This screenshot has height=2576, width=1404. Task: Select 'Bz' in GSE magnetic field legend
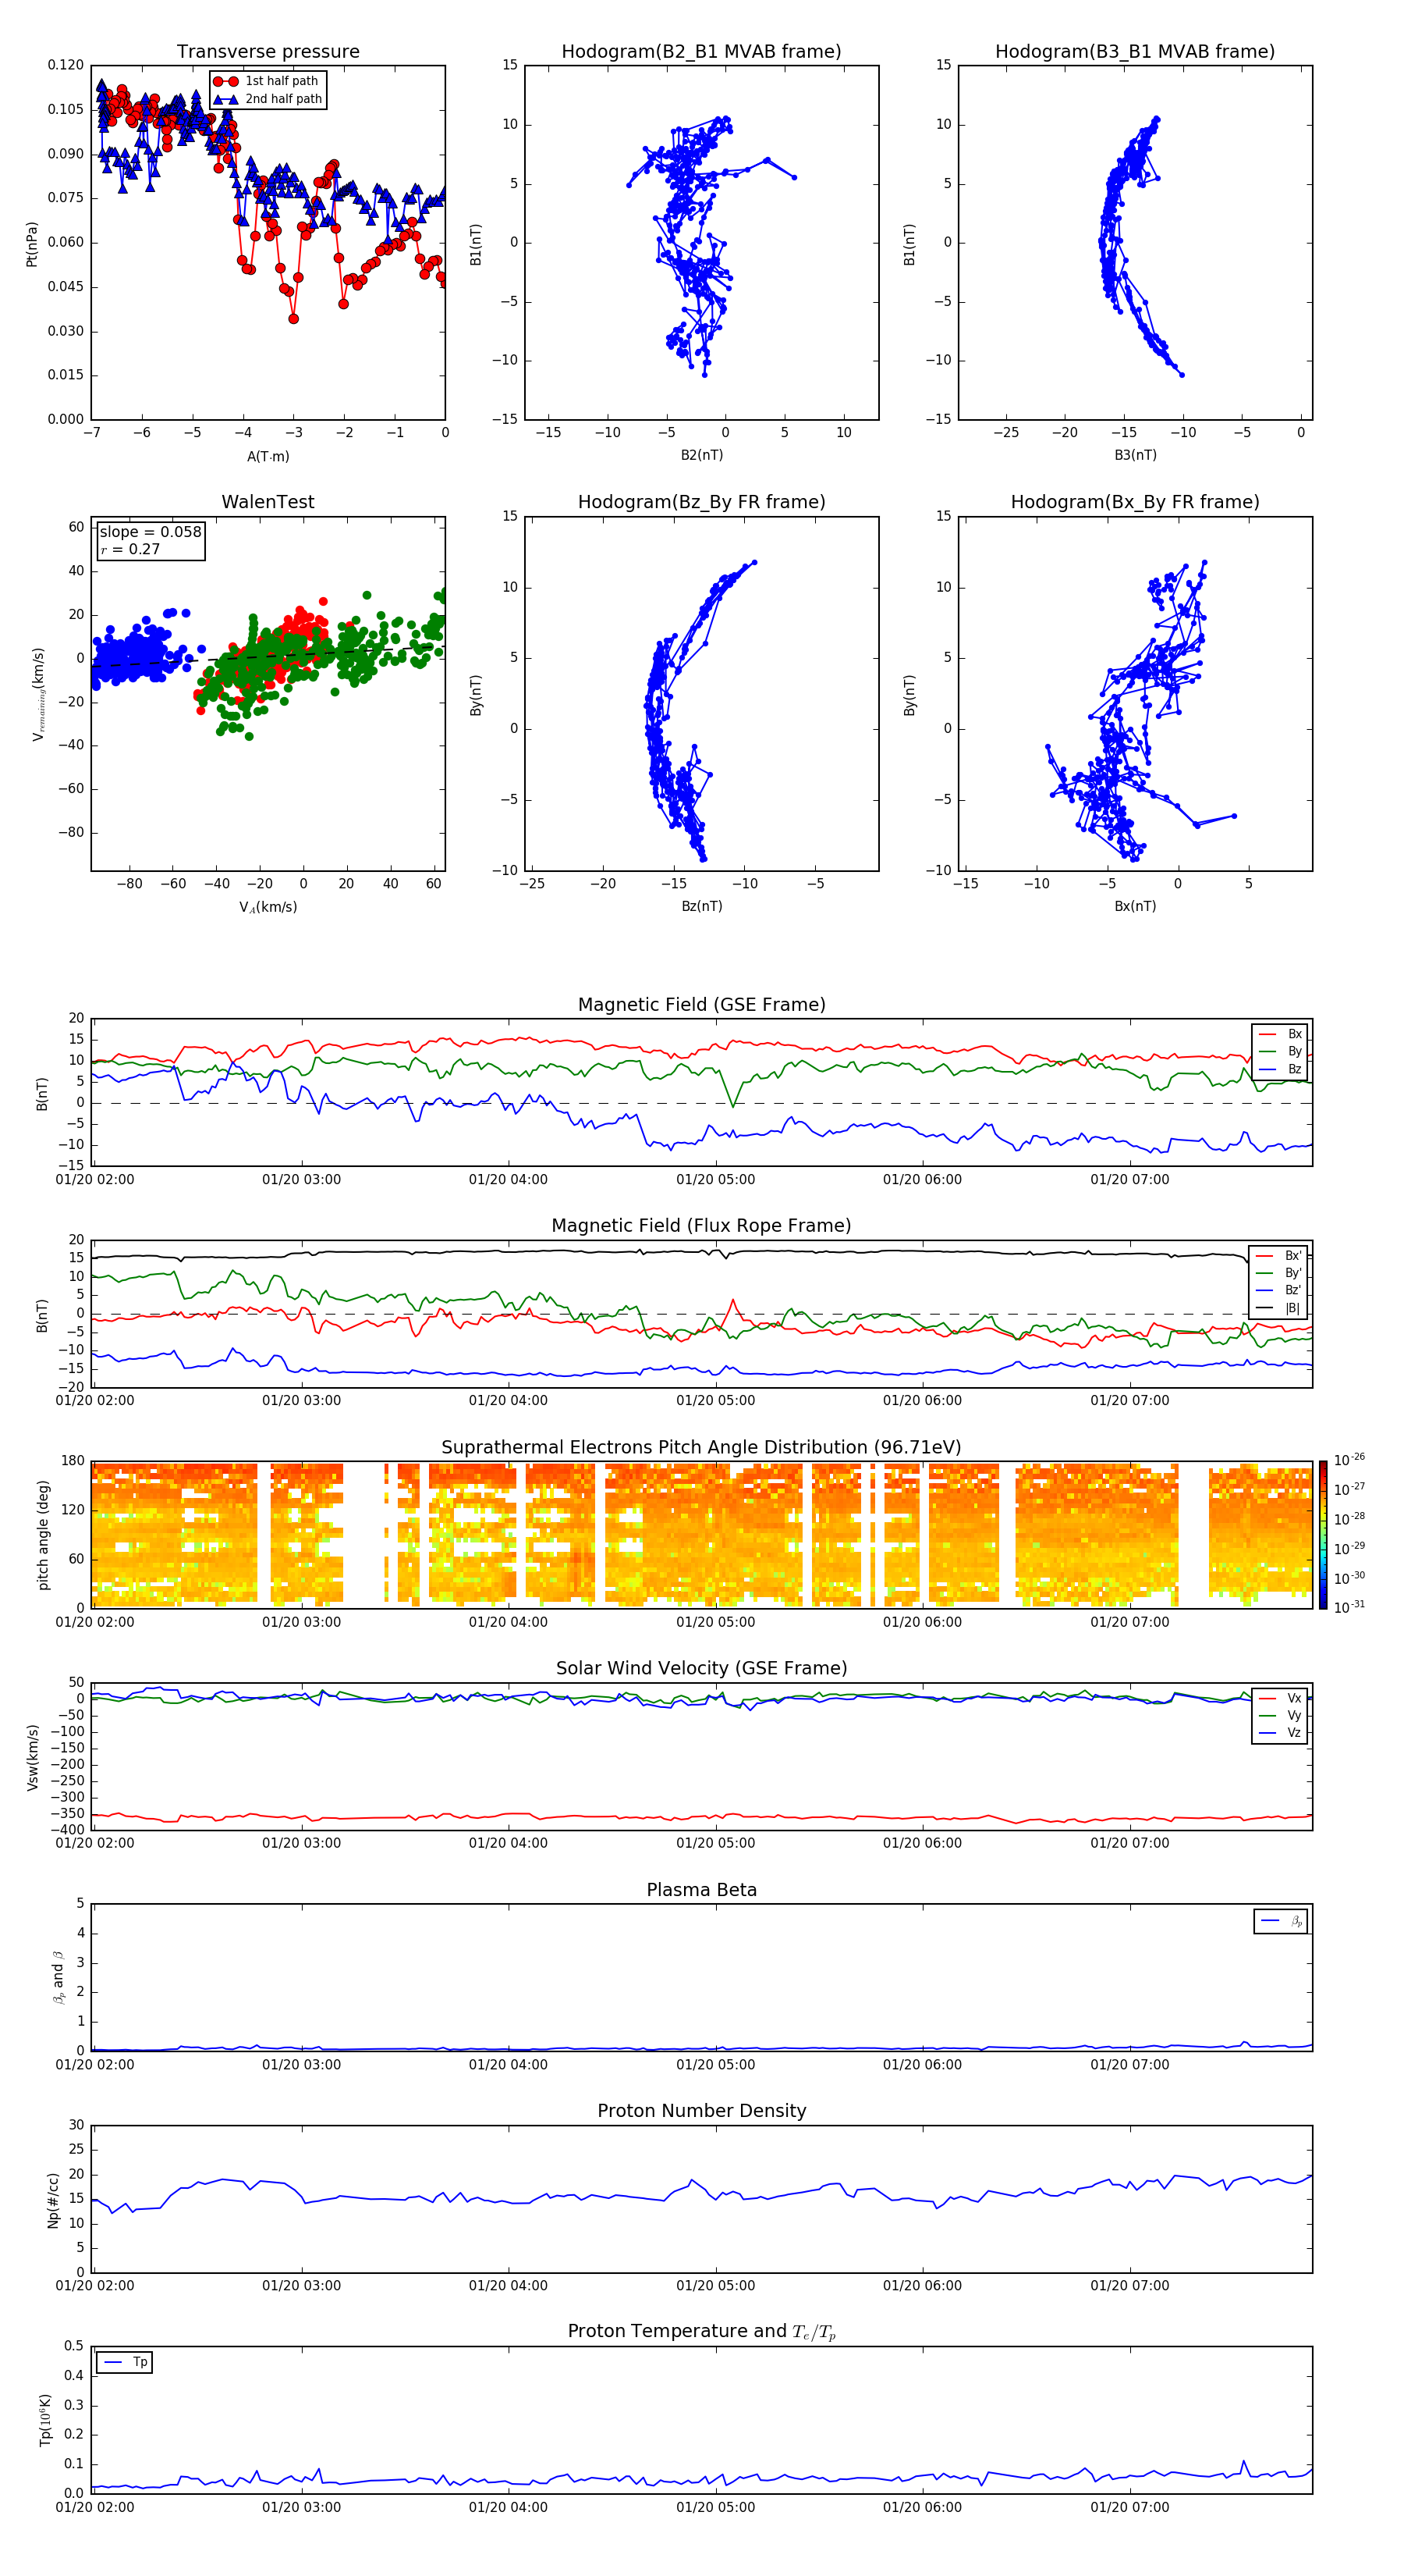[x=1281, y=1069]
